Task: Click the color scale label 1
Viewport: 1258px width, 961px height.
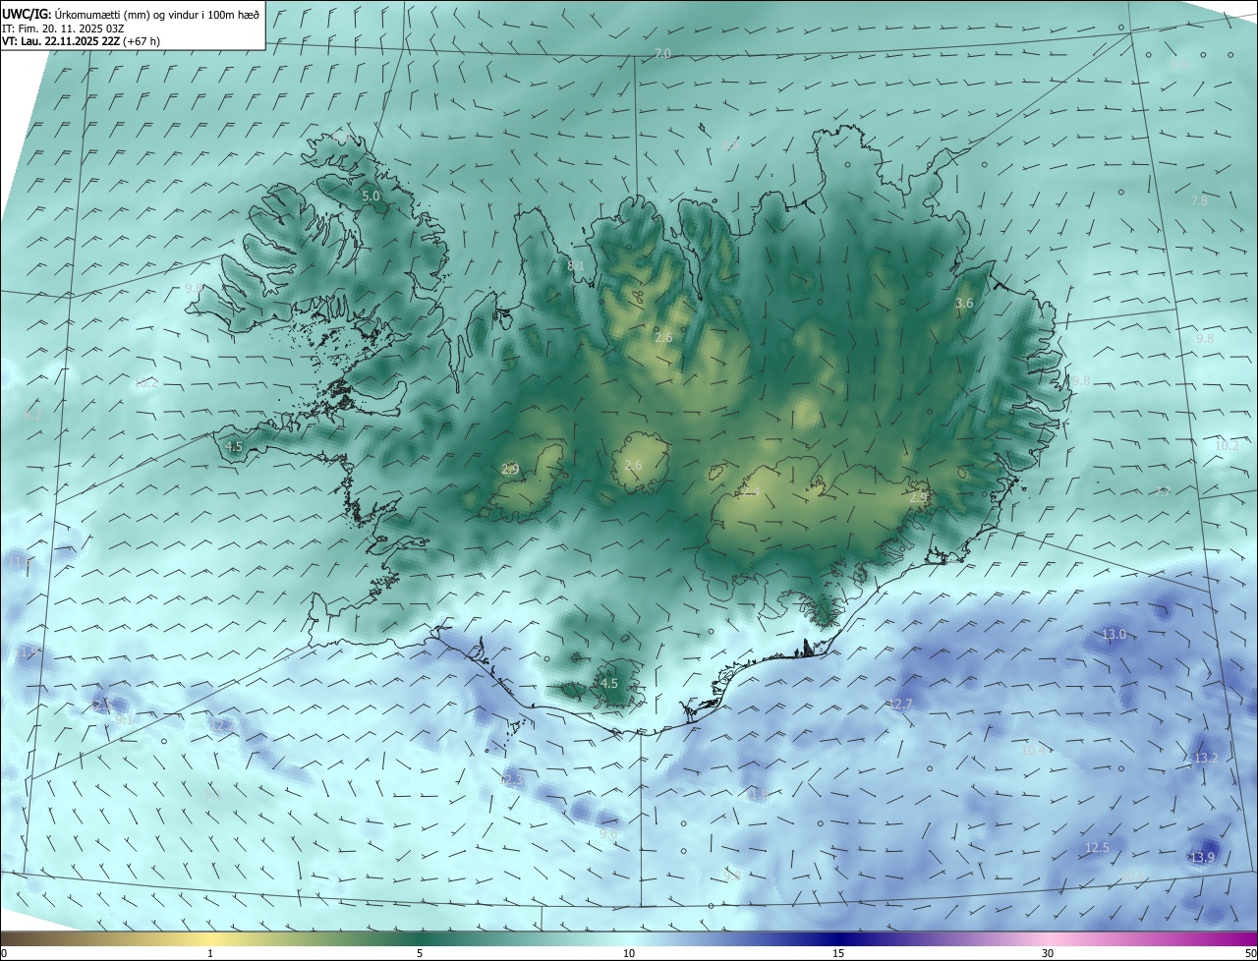Action: coord(210,953)
